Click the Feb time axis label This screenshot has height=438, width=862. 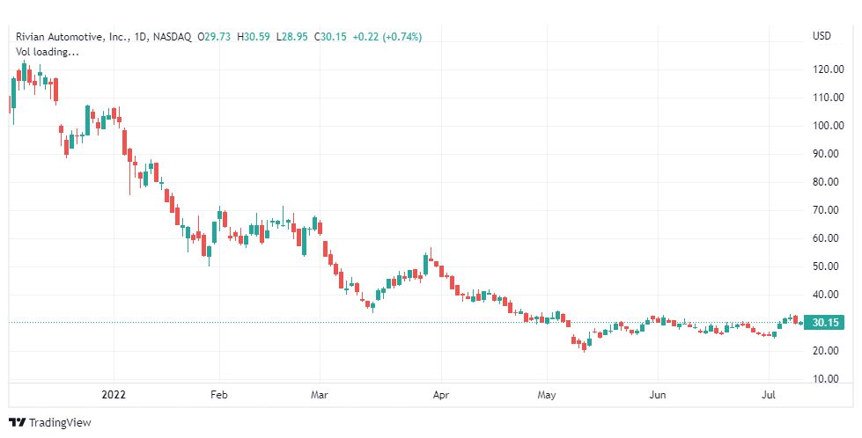pos(218,395)
